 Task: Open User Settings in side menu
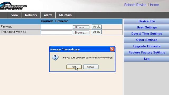click(x=147, y=27)
